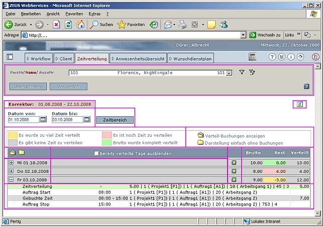Click the yellow note toolbar icon
The image size is (323, 227).
point(211,25)
